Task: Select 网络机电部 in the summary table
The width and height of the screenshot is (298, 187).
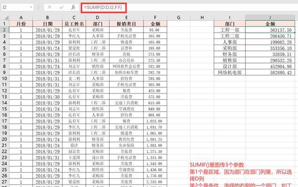Action: pyautogui.click(x=230, y=72)
